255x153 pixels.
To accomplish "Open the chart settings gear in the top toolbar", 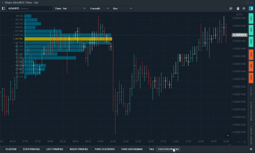I will click(x=244, y=9).
